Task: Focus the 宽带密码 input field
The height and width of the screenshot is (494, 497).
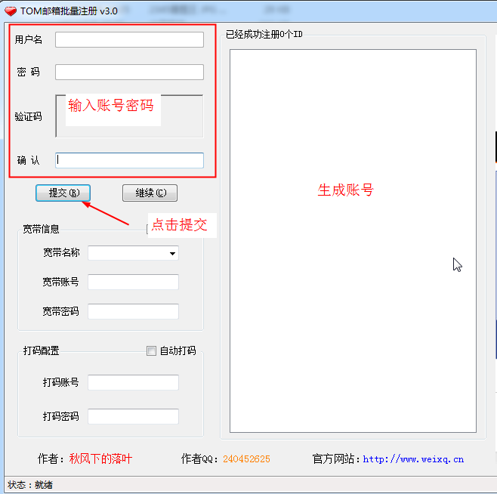Action: pos(133,312)
